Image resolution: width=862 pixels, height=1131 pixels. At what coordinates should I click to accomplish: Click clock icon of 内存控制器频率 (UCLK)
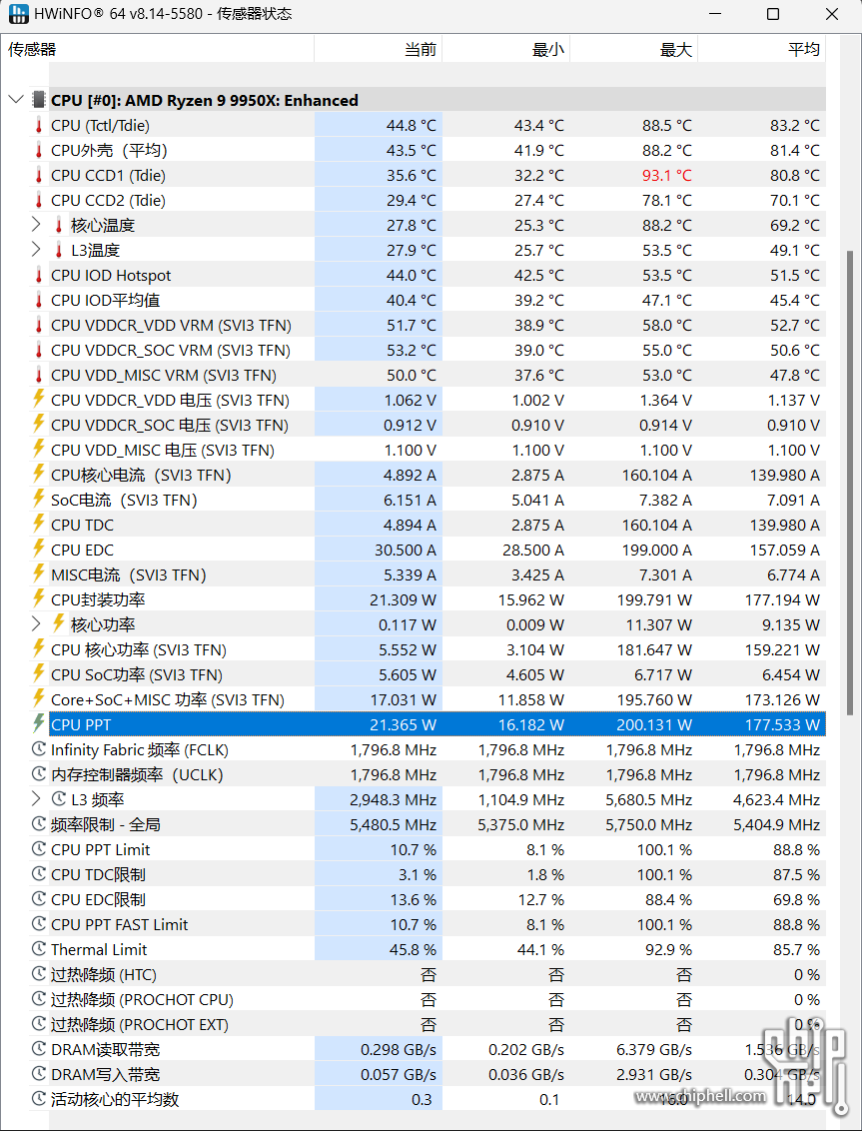coord(39,774)
